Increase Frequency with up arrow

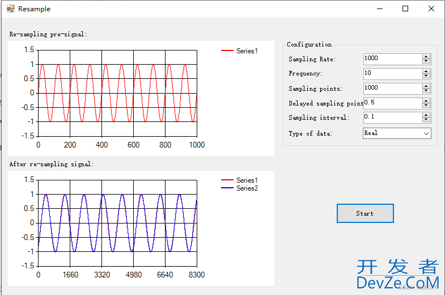[426, 71]
